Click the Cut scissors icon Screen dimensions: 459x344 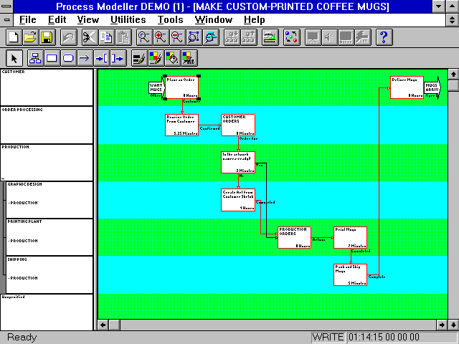point(90,37)
